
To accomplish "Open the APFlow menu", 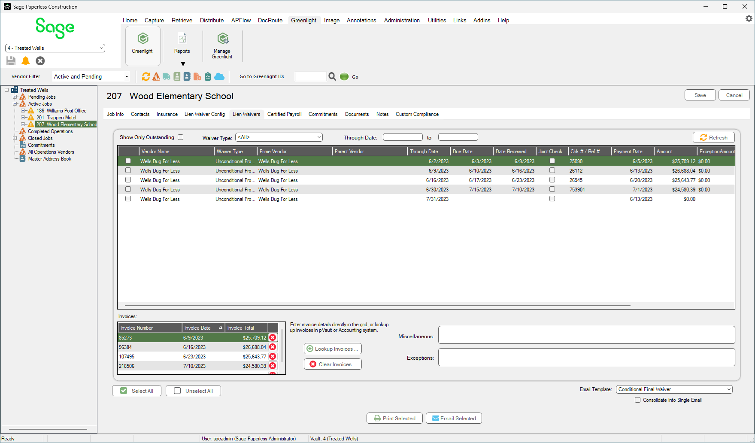I will [x=241, y=20].
